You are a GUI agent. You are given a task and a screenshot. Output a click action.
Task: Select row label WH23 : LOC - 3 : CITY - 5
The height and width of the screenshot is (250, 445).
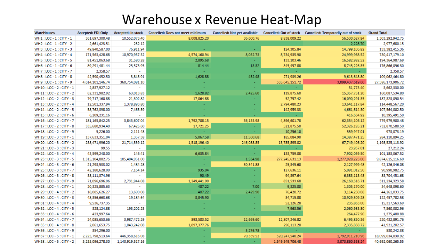coord(54,159)
